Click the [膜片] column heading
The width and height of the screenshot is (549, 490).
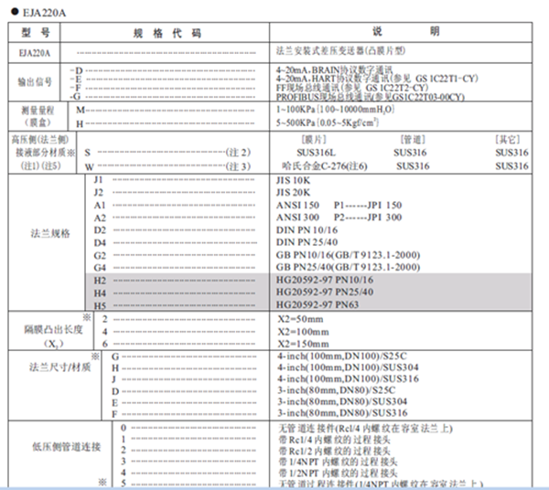(314, 140)
